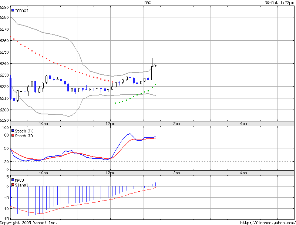Click 2pm on the stochastic chart axis
This screenshot has width=296, height=225.
tap(176, 173)
